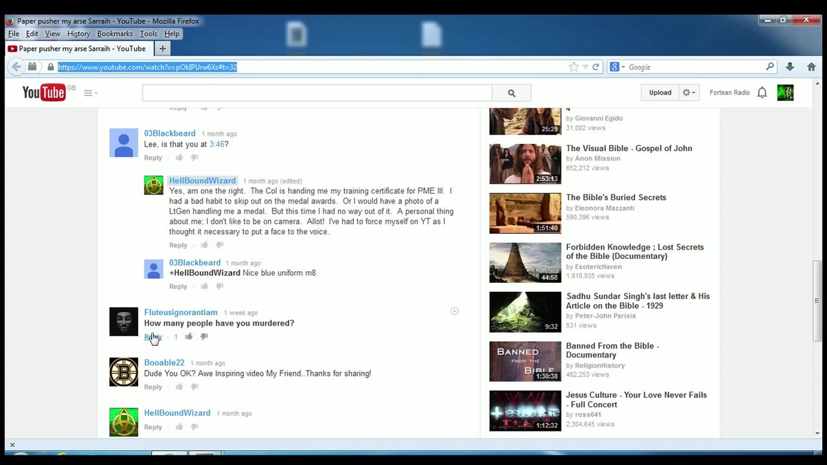Open the YouTube guide menu icon
Screen dimensions: 827x465
(x=90, y=93)
